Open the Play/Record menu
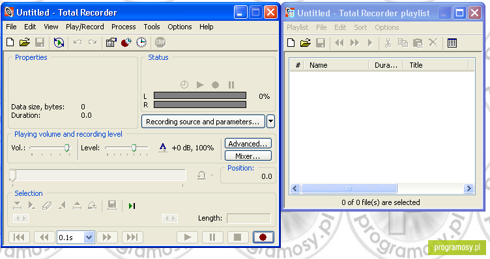 pyautogui.click(x=85, y=27)
